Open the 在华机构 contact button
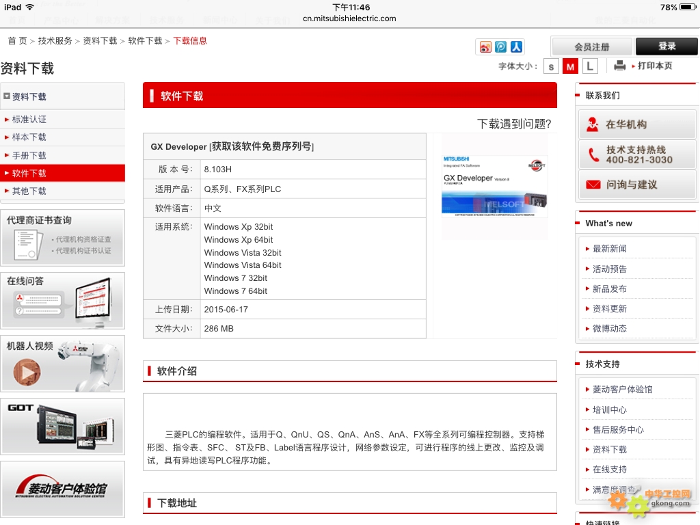This screenshot has height=525, width=700. click(638, 124)
